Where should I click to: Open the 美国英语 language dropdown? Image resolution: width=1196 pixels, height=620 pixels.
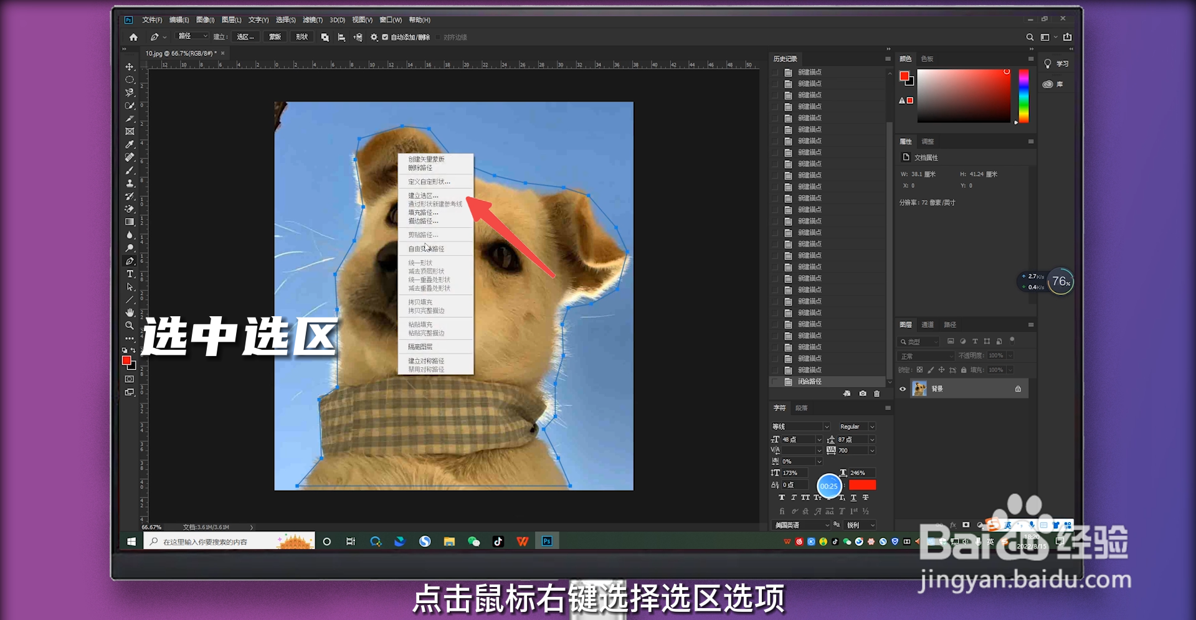(x=801, y=525)
